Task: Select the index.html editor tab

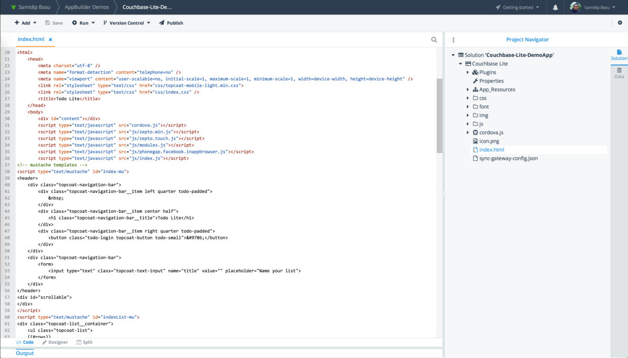Action: (x=31, y=39)
